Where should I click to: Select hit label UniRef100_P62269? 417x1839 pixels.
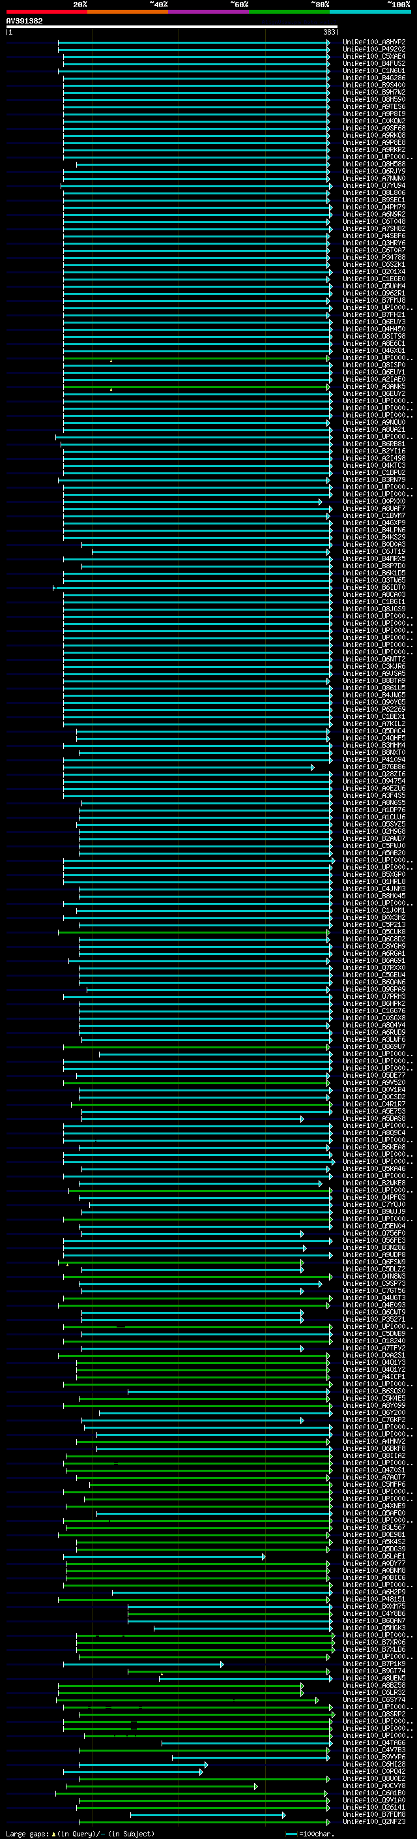coord(374,709)
